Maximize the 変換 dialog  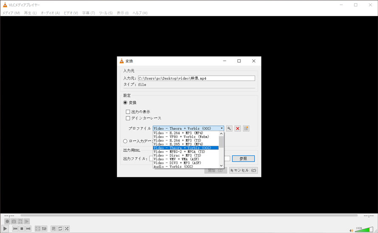point(239,61)
